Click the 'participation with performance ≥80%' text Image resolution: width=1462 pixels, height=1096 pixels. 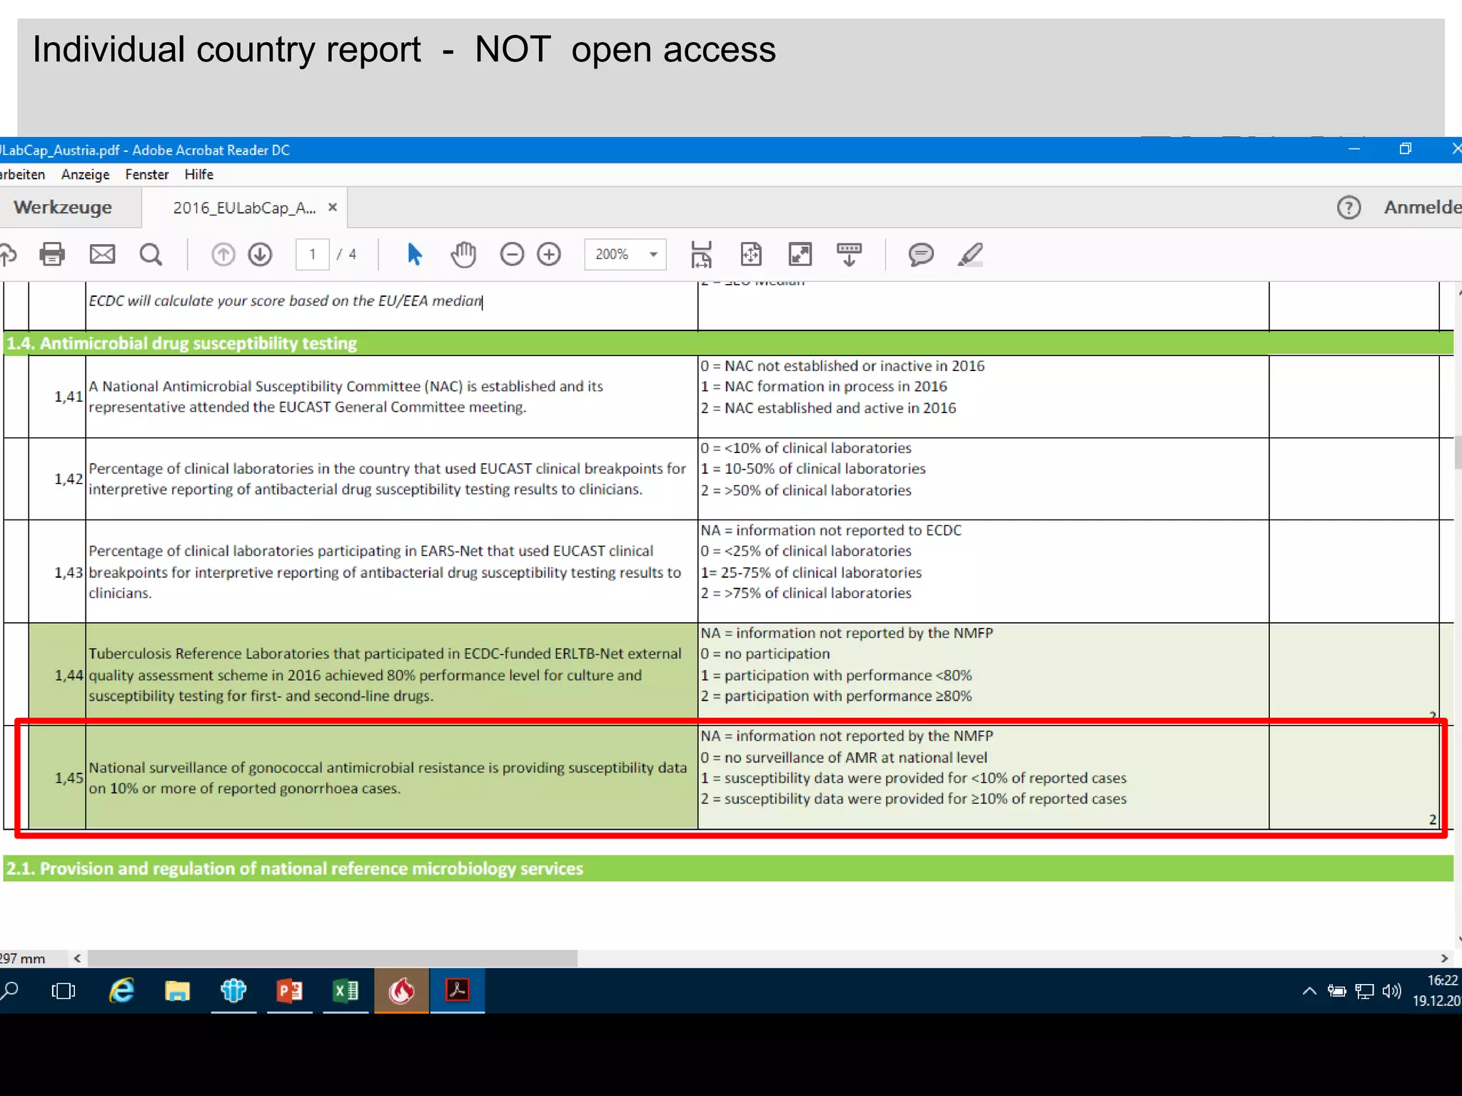coord(848,696)
